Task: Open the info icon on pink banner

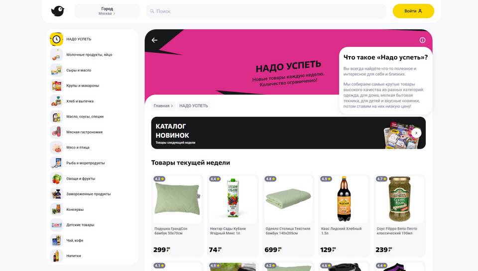Action: coord(422,40)
